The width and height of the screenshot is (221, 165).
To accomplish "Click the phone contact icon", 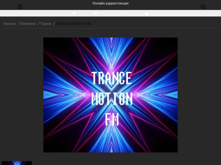I will point(126,13).
